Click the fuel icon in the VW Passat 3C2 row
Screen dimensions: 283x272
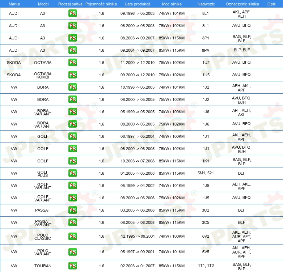(x=72, y=210)
